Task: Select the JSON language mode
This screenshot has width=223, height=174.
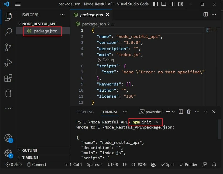Action: click(x=139, y=165)
